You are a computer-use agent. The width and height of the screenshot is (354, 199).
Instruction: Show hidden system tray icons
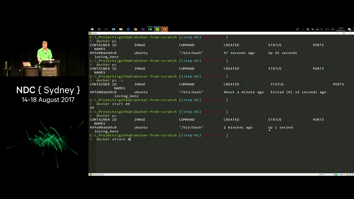pos(303,29)
